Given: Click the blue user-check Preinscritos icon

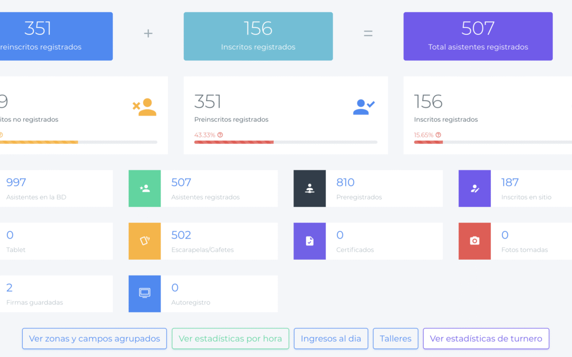Looking at the screenshot, I should tap(364, 107).
